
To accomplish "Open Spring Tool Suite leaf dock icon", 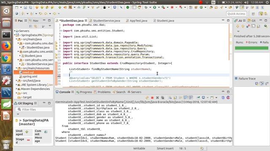I will tap(6, 104).
